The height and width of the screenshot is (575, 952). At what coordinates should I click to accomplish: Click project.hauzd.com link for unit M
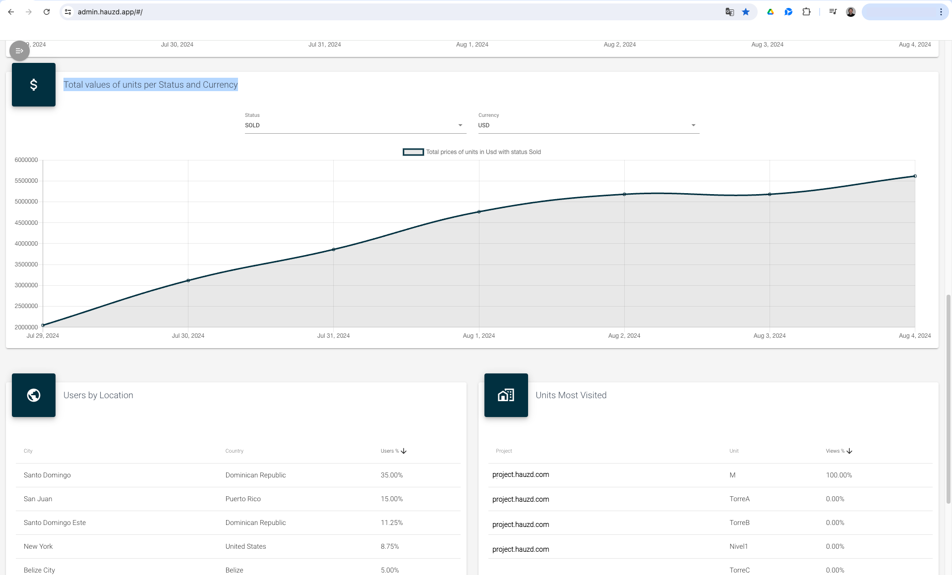(x=521, y=474)
